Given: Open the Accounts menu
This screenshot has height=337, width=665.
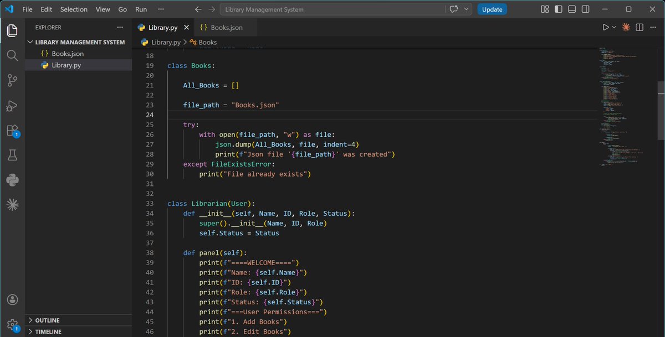Looking at the screenshot, I should click(x=12, y=299).
